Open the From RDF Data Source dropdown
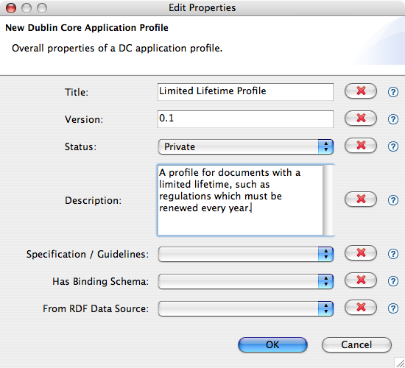405x368 pixels. pyautogui.click(x=246, y=308)
